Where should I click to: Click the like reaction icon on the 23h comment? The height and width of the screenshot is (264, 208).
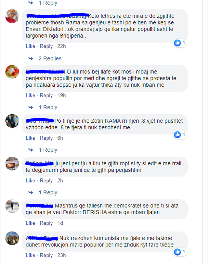coord(177,252)
